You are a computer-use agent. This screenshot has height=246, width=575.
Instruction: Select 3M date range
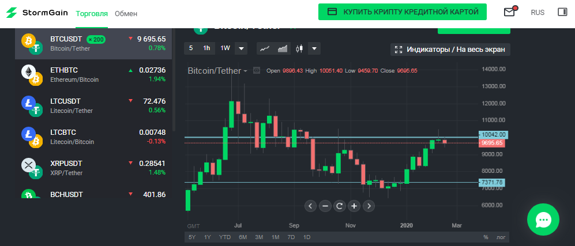pyautogui.click(x=259, y=237)
